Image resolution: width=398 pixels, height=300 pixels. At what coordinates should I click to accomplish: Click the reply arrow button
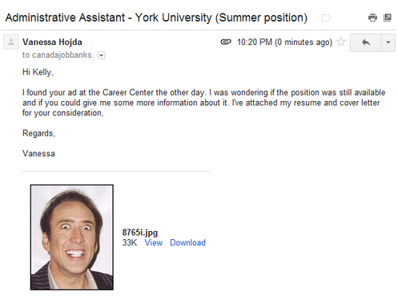tap(366, 43)
